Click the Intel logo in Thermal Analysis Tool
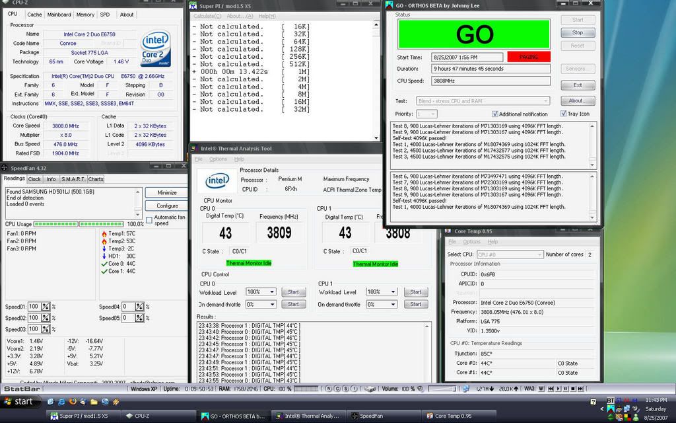 [x=217, y=181]
